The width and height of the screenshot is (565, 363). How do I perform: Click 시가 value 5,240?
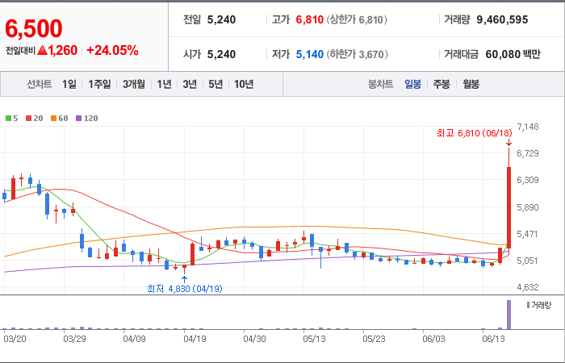click(x=221, y=54)
